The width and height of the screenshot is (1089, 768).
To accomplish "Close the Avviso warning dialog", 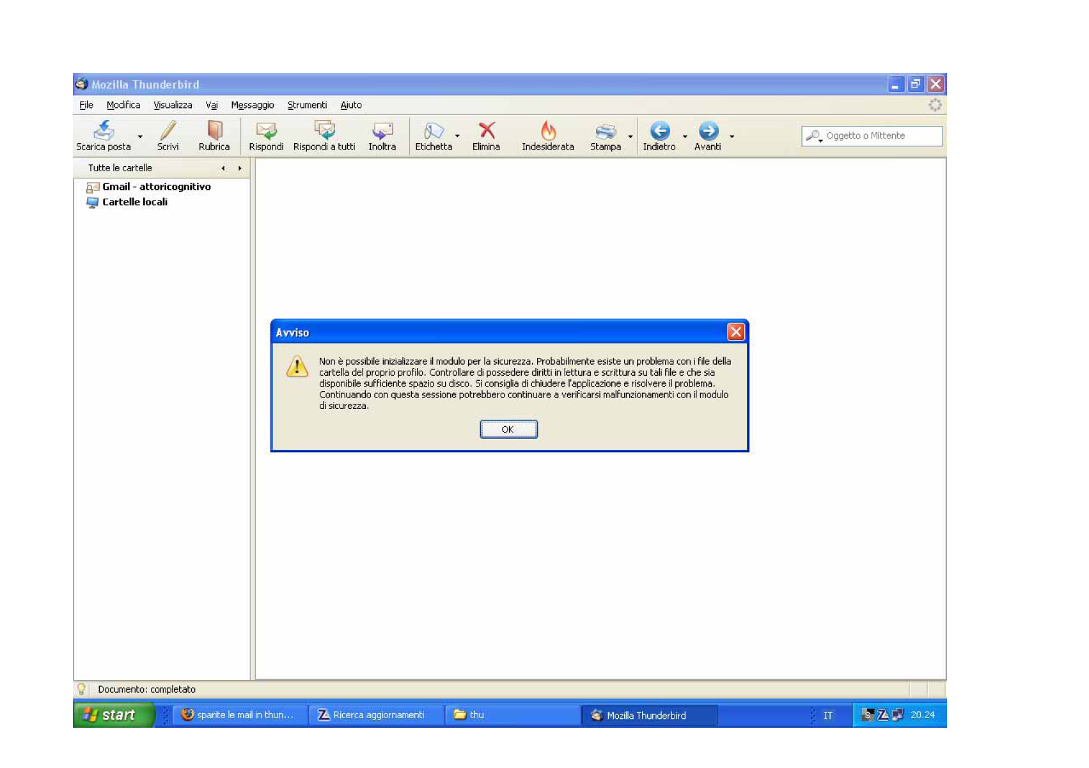I will click(x=735, y=332).
